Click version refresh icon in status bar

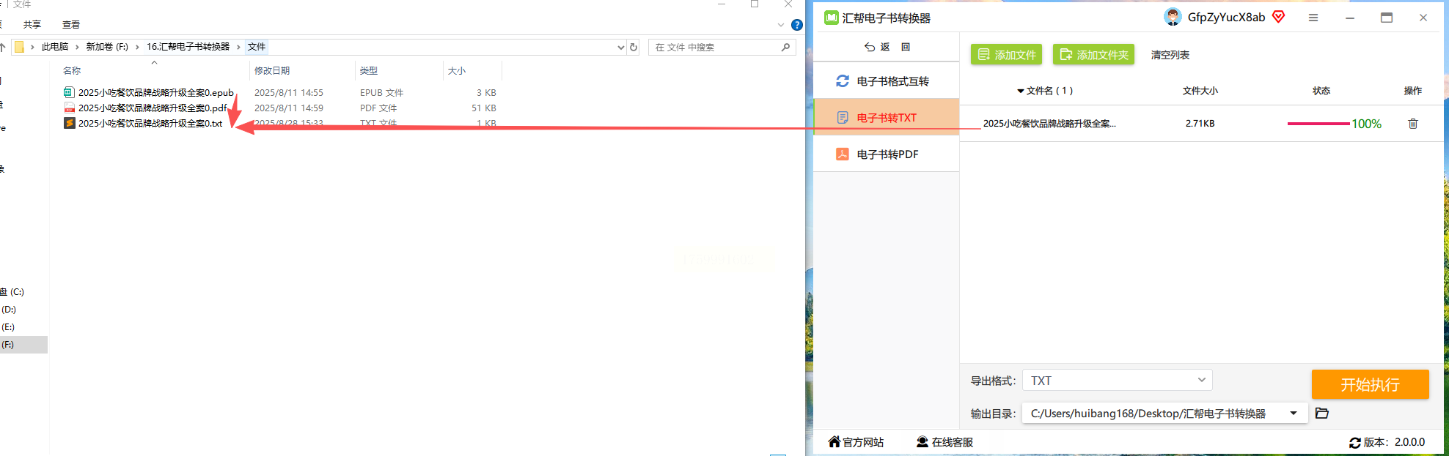1355,443
